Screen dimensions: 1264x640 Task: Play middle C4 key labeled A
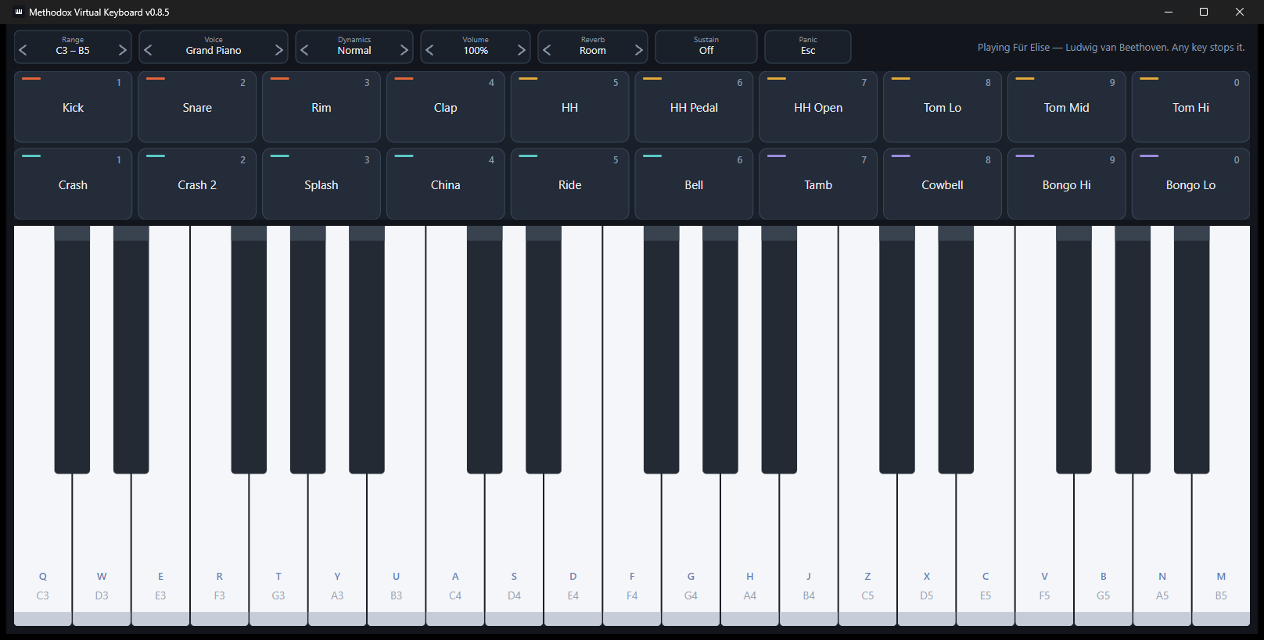point(455,547)
